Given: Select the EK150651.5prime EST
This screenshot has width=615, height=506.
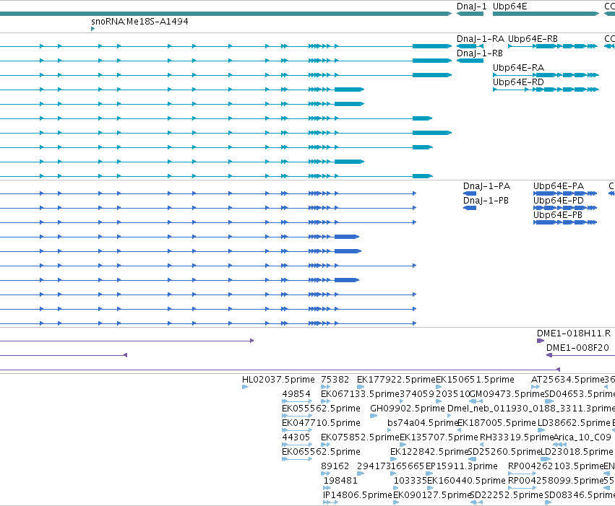Looking at the screenshot, I should coord(439,387).
